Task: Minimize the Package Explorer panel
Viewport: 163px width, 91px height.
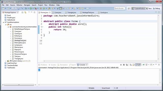Action: click(32, 12)
